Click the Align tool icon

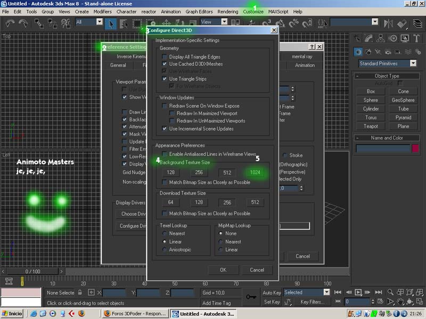click(x=402, y=24)
